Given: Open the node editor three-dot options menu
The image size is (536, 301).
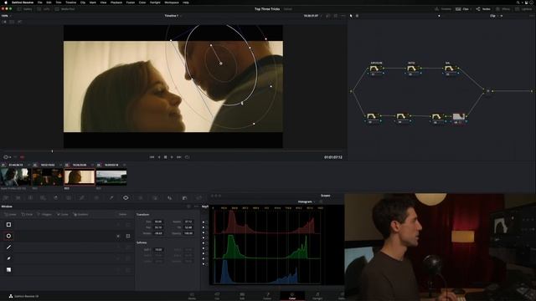Looking at the screenshot, I should click(532, 16).
